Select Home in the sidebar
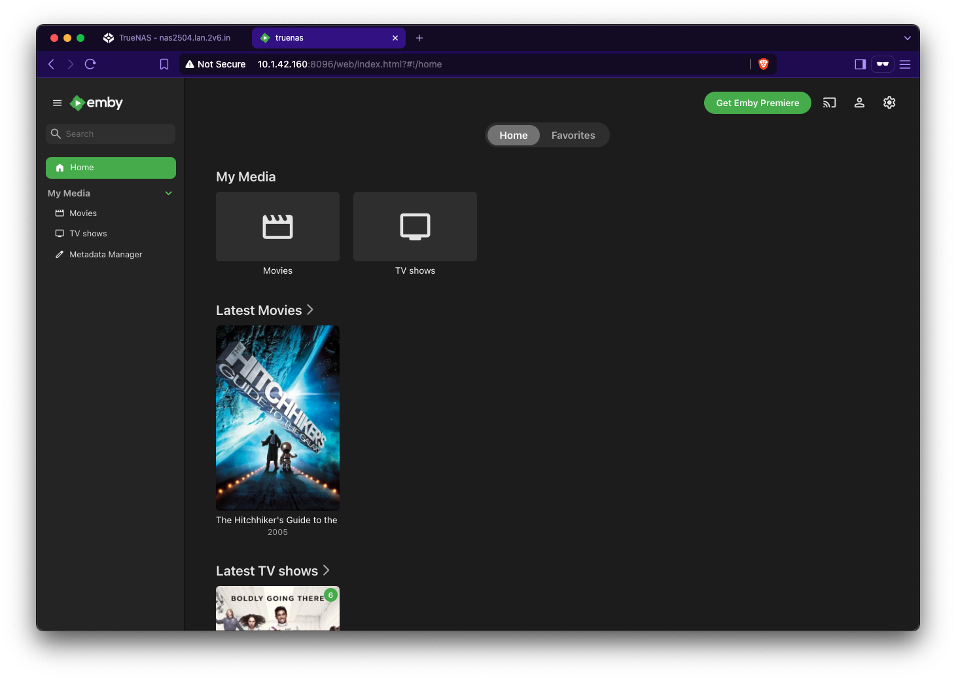The width and height of the screenshot is (956, 679). tap(111, 168)
